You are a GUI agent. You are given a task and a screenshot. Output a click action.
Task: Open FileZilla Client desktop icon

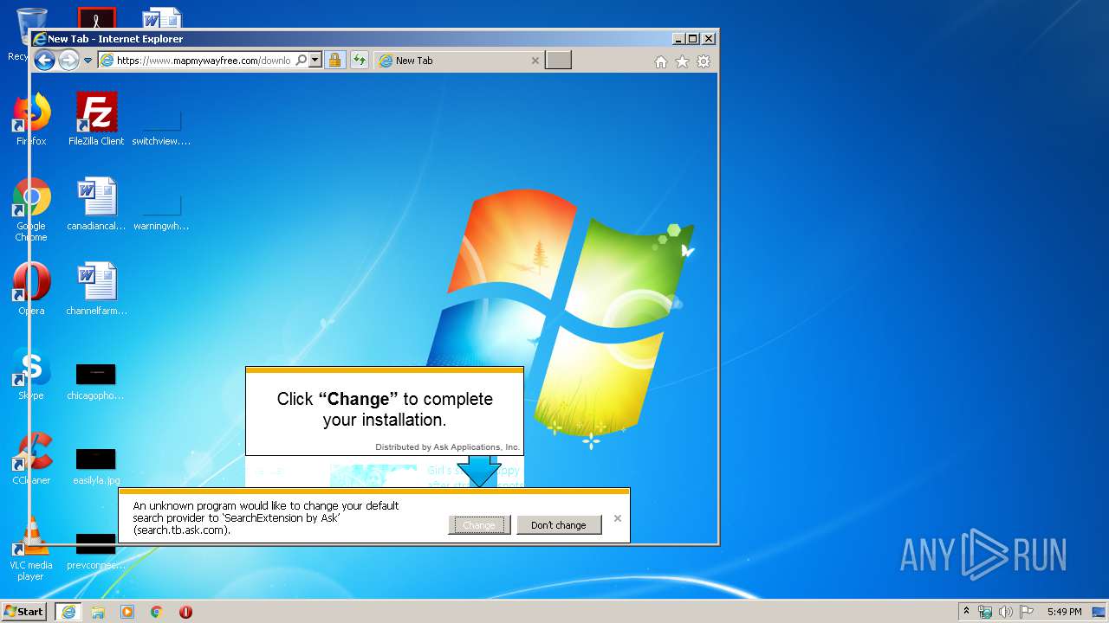[x=96, y=119]
